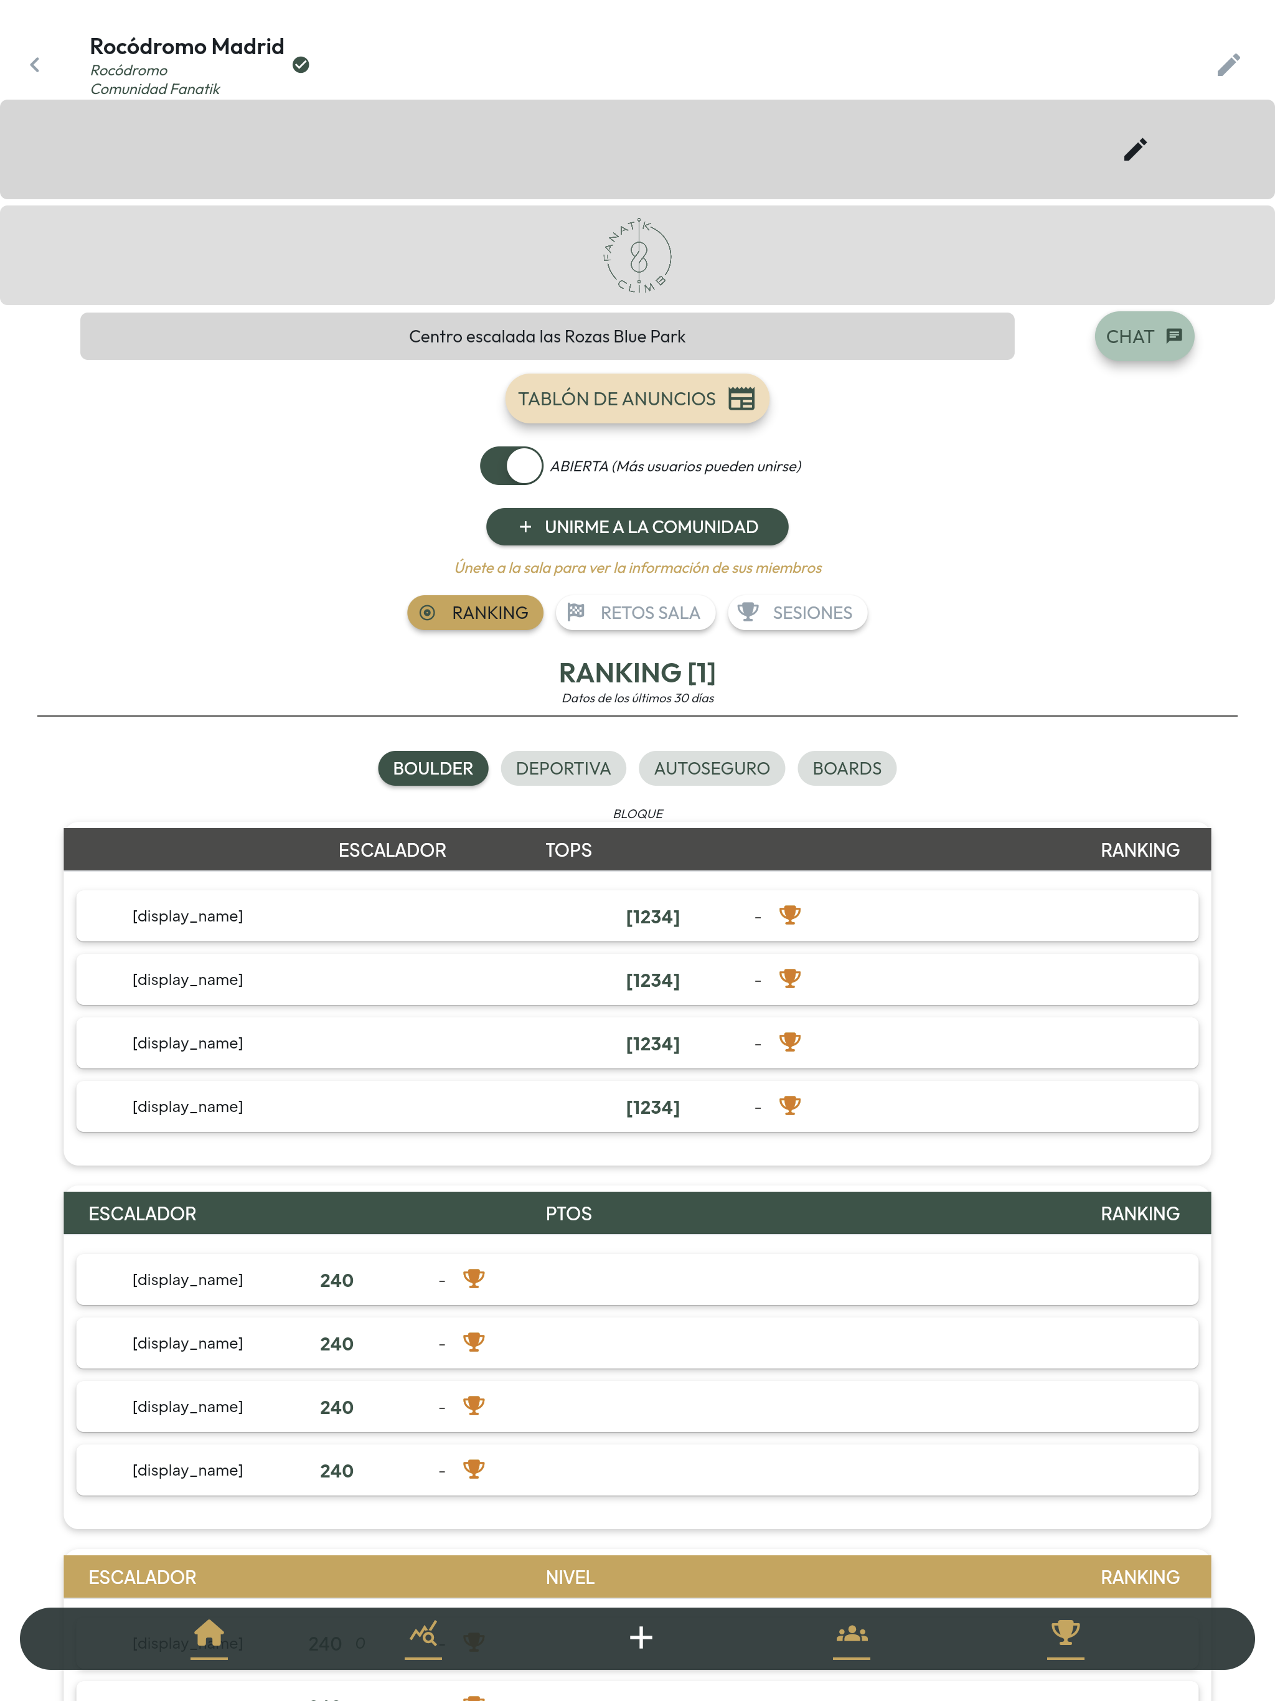Open first [display_name] row in PTOS table
Image resolution: width=1275 pixels, height=1701 pixels.
[x=637, y=1279]
